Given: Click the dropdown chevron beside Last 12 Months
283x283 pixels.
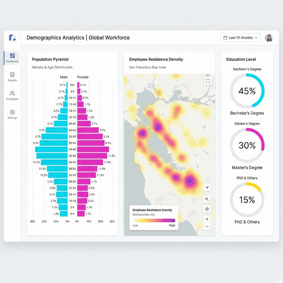Looking at the screenshot, I should coord(256,38).
